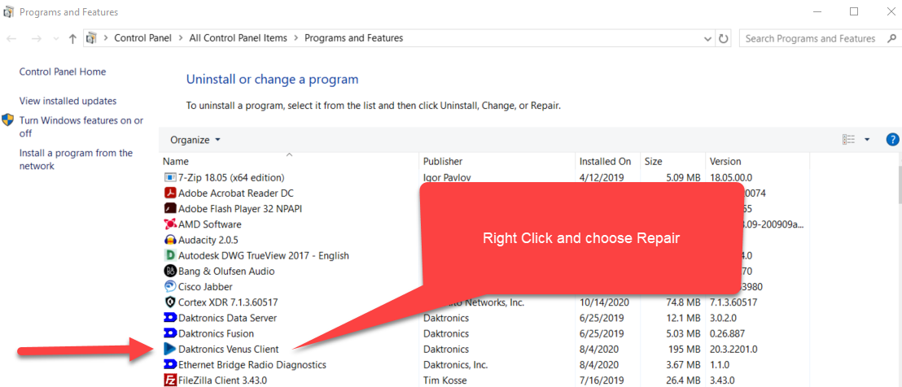Click the Cisco Jabber icon
902x387 pixels.
pyautogui.click(x=170, y=287)
